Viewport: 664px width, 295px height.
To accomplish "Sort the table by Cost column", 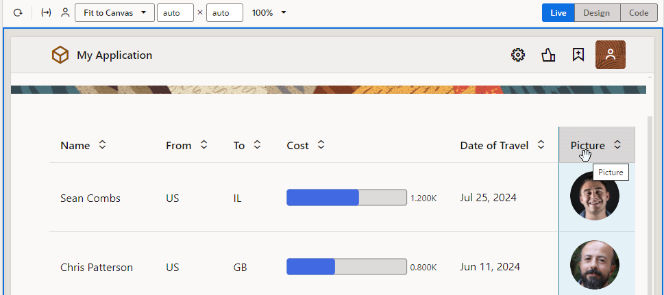I will coord(321,145).
